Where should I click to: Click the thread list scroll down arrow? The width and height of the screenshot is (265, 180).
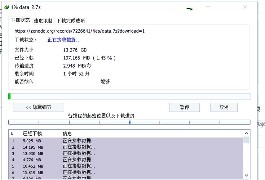[246, 175]
